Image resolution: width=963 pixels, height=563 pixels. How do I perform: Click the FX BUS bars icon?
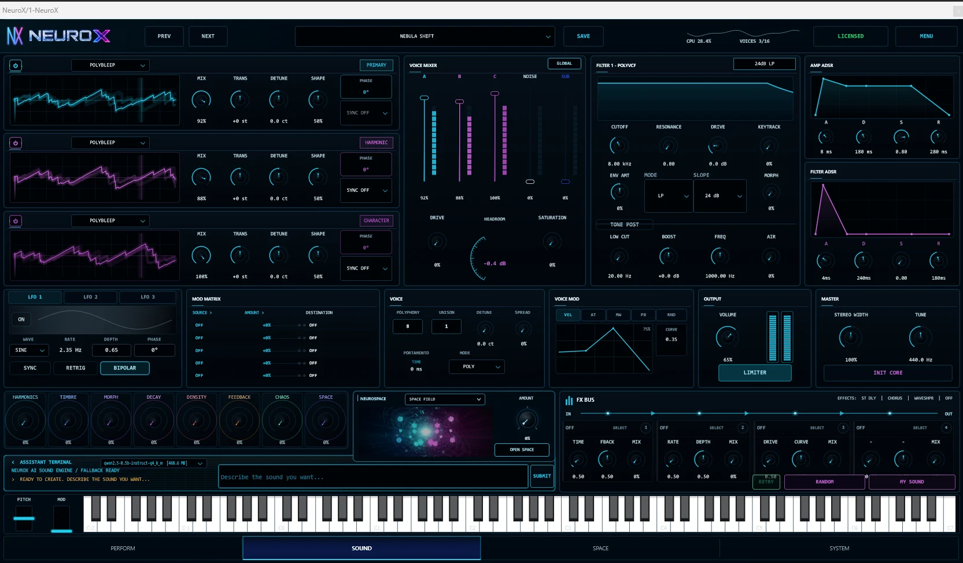pyautogui.click(x=569, y=400)
